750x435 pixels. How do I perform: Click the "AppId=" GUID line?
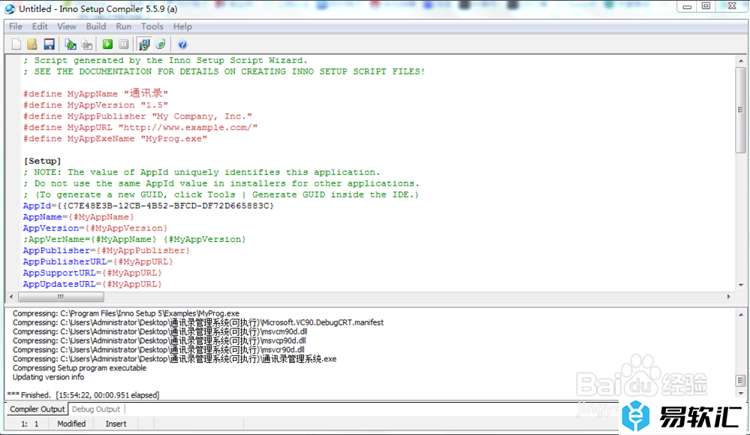[x=149, y=206]
